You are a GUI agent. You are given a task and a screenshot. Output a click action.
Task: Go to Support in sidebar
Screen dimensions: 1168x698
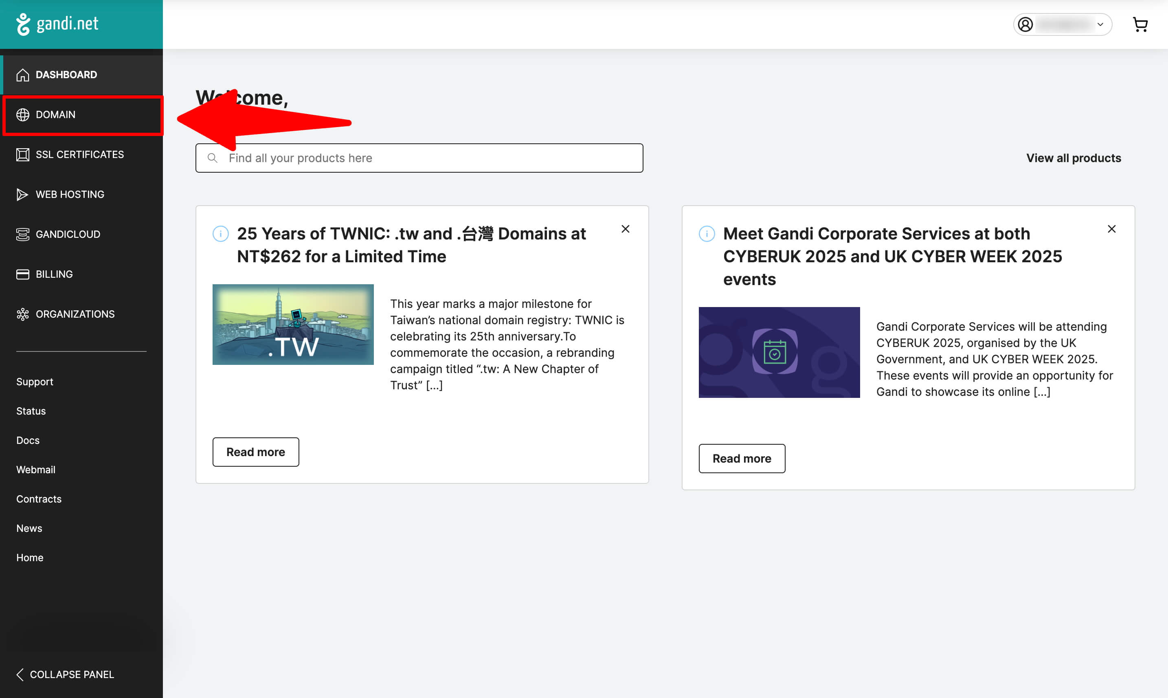[35, 382]
